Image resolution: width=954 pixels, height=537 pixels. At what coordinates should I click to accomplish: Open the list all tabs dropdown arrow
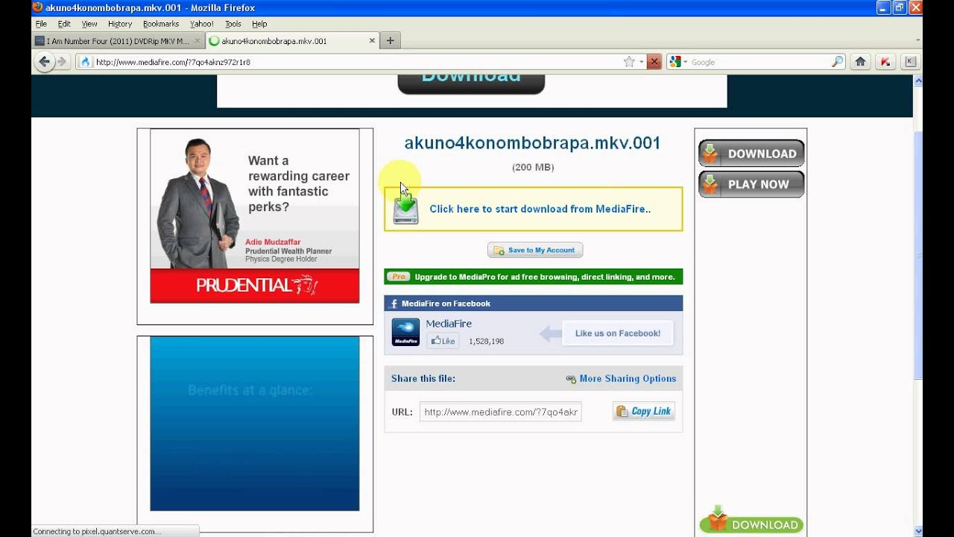(x=917, y=41)
